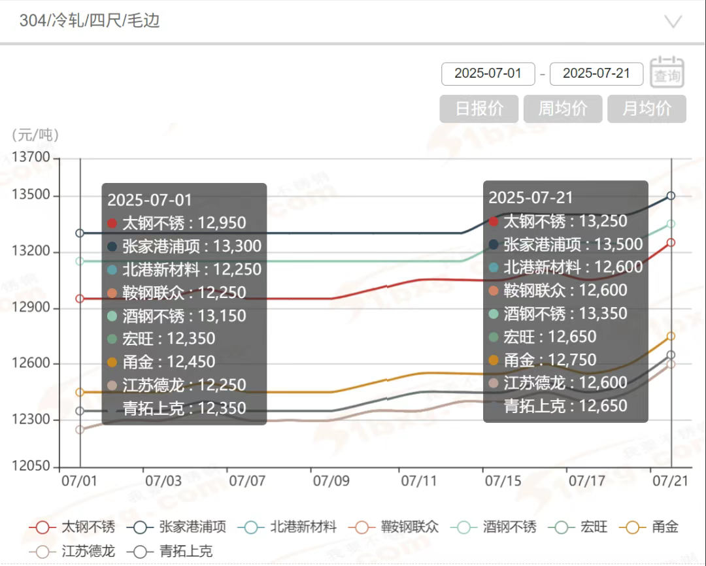Click 太钢不锈 data point on 07/01
The height and width of the screenshot is (566, 706).
pyautogui.click(x=80, y=299)
